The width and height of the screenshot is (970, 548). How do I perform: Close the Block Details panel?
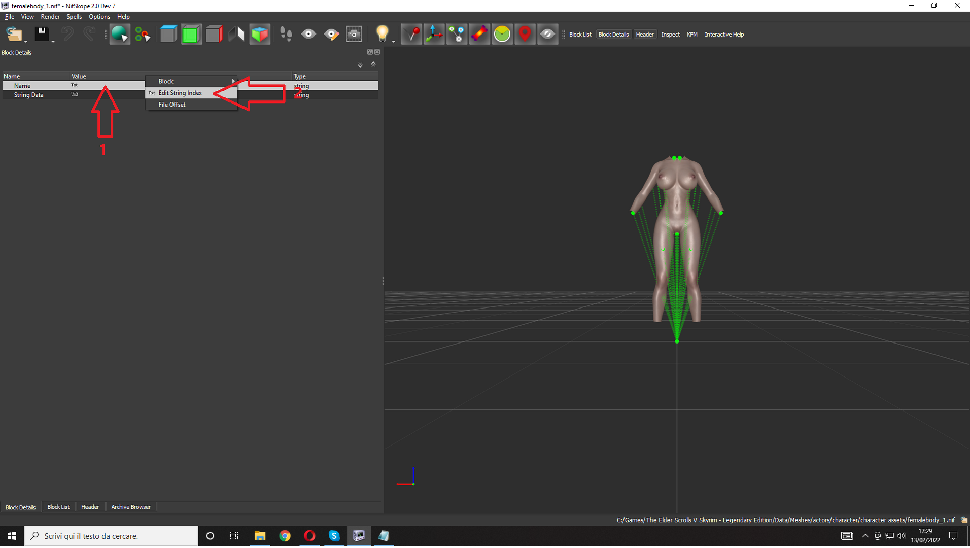[x=377, y=52]
